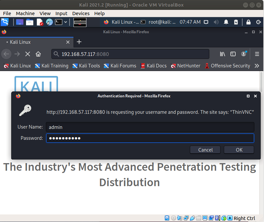Click the log out icon in panel
This screenshot has width=264, height=222.
click(x=258, y=22)
